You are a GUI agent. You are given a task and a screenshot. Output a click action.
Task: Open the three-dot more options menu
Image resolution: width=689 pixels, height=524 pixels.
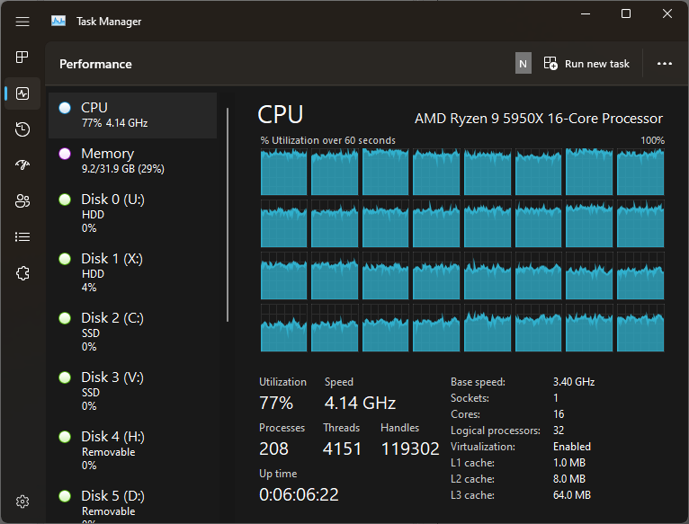(x=665, y=64)
